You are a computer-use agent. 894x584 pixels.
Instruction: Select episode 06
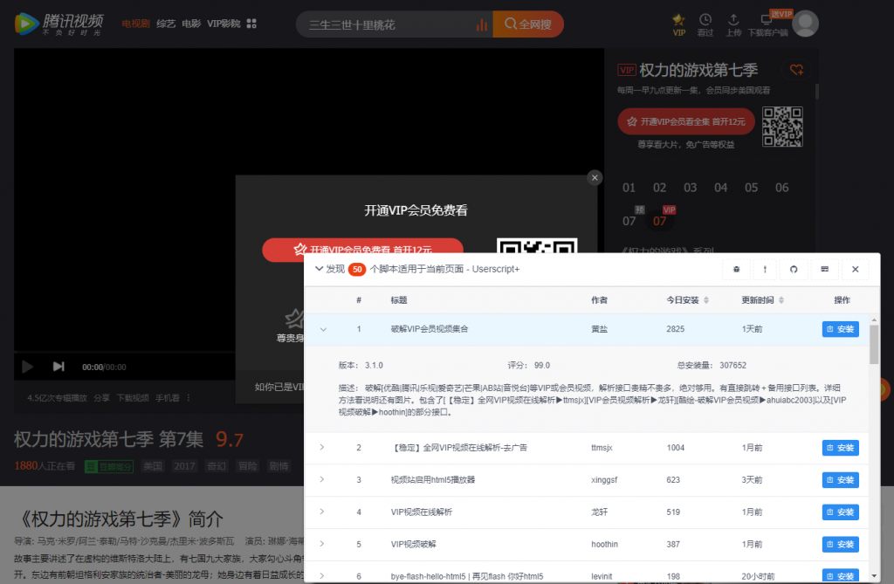[x=781, y=188]
